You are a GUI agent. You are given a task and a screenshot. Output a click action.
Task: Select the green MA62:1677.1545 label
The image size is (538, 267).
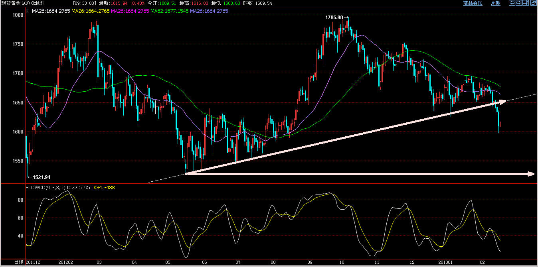point(170,11)
